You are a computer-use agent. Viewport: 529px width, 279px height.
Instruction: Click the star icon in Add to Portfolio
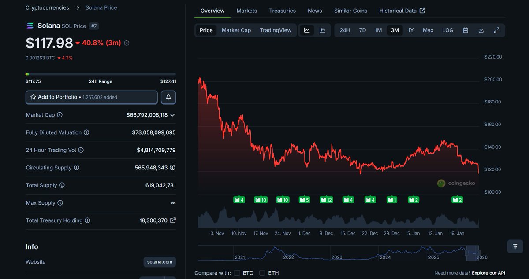pos(33,97)
